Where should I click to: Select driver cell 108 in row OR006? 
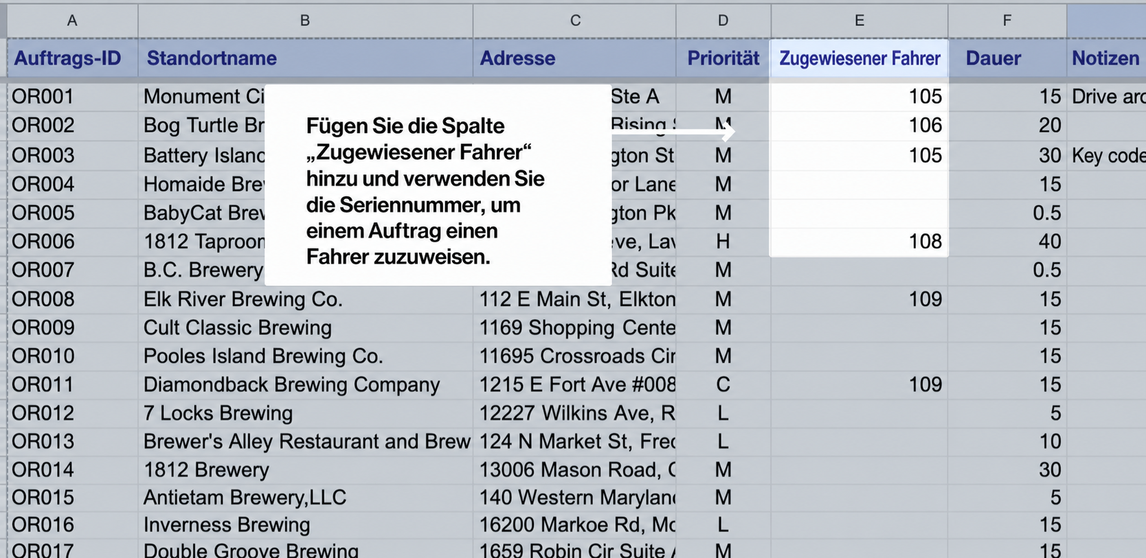click(x=859, y=242)
